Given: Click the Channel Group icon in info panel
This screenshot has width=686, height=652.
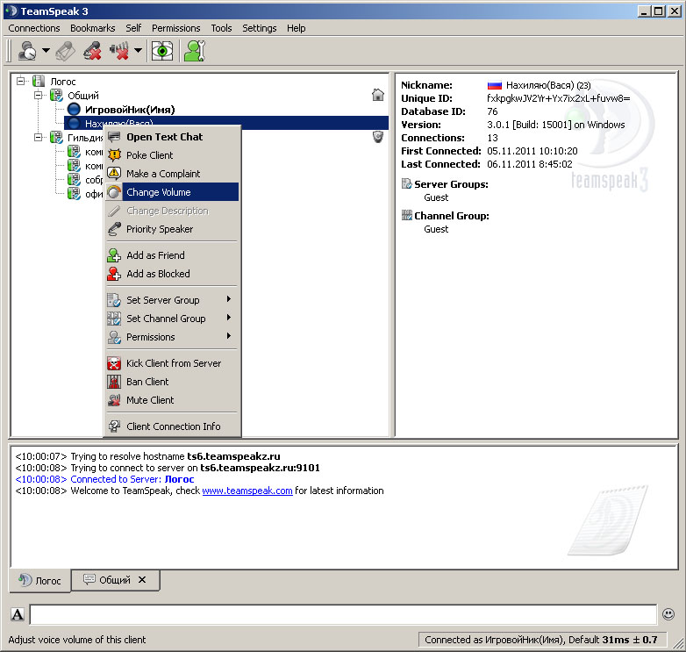Looking at the screenshot, I should click(x=407, y=215).
